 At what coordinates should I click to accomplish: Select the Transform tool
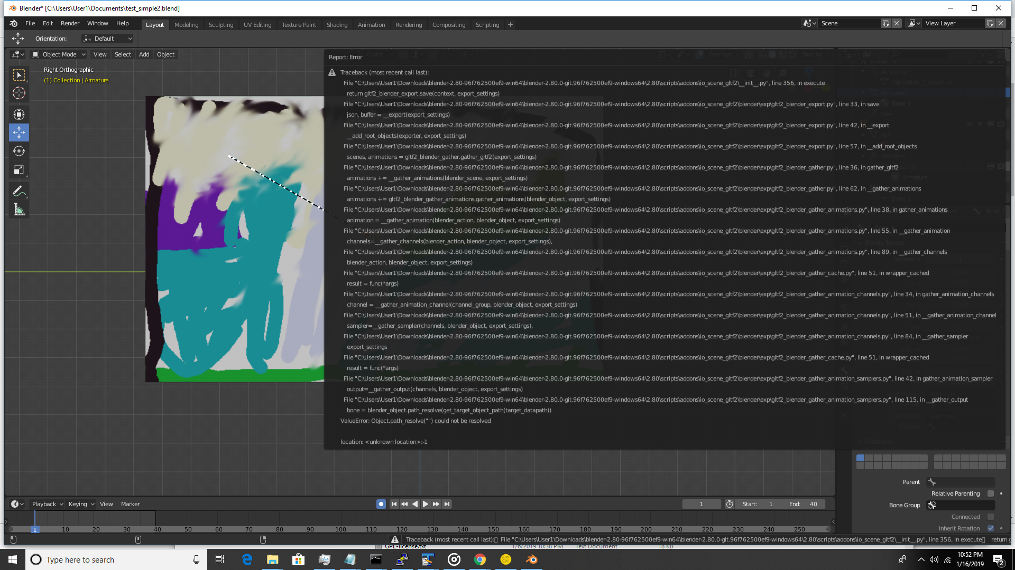click(x=19, y=115)
